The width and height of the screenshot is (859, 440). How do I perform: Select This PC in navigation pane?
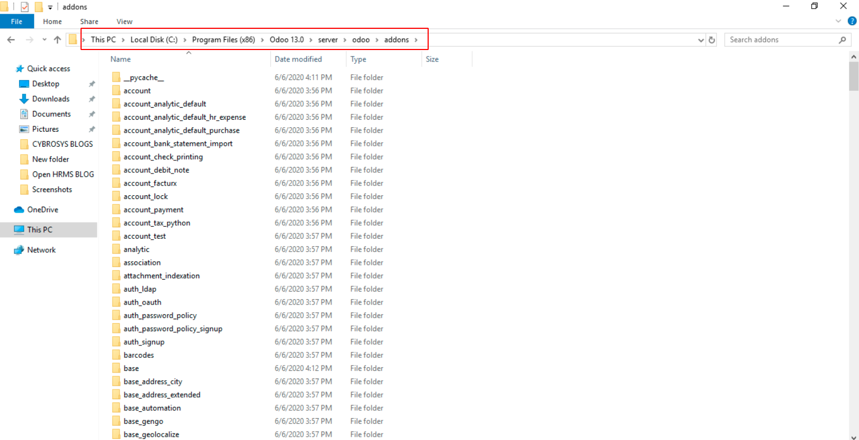coord(40,230)
